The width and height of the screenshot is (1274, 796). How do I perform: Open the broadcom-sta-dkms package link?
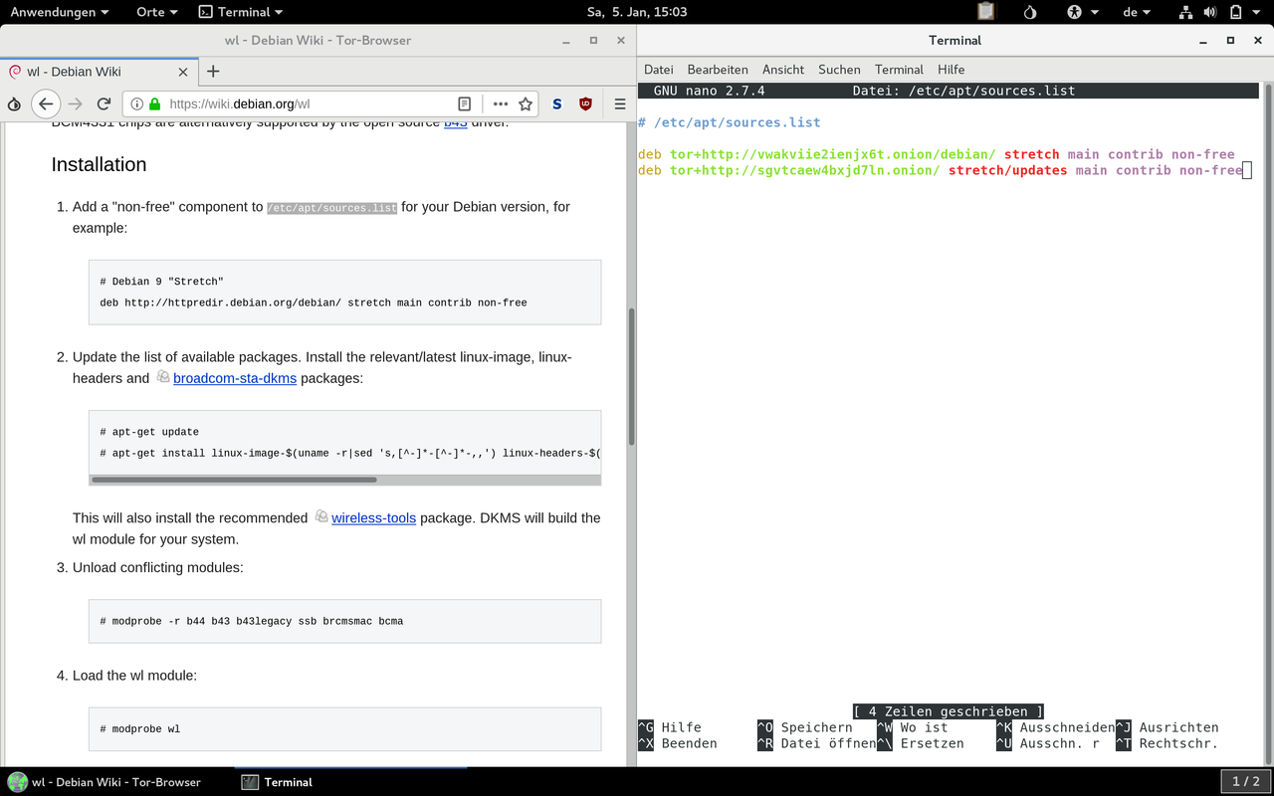tap(235, 378)
